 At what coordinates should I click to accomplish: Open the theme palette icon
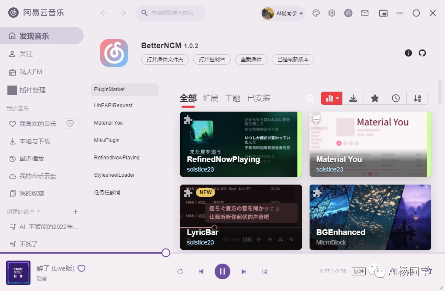pos(316,13)
